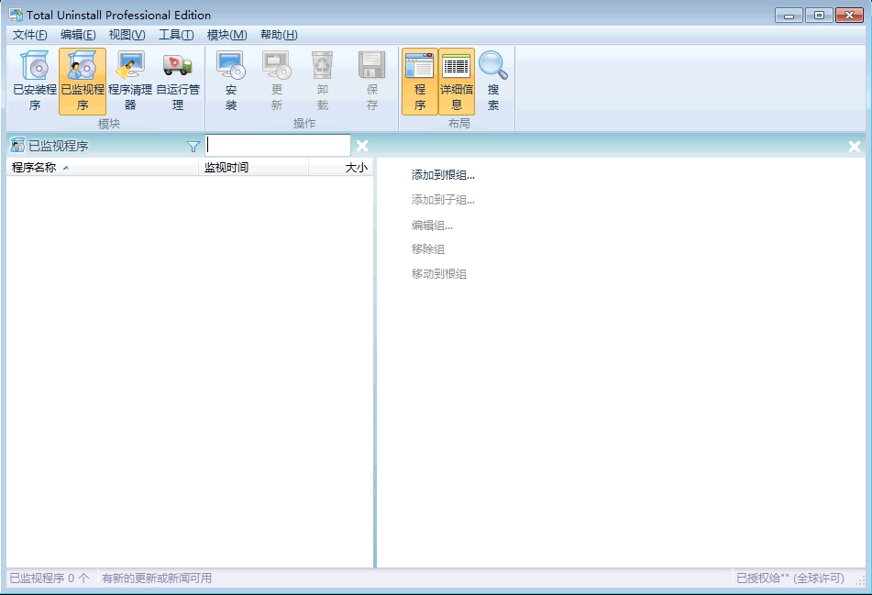This screenshot has width=872, height=595.
Task: Open the 自运行管理 (Startup Manager) module
Action: [x=178, y=81]
